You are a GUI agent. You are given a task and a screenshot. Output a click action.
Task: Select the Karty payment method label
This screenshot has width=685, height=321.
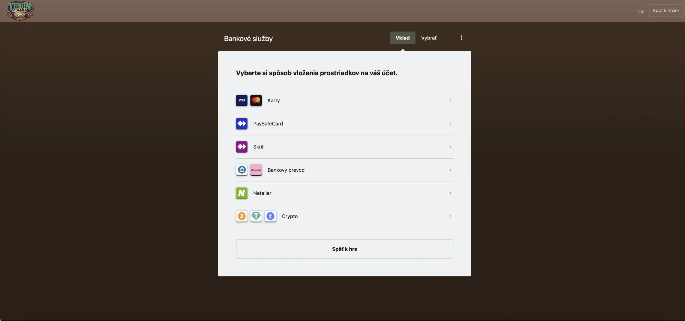273,100
